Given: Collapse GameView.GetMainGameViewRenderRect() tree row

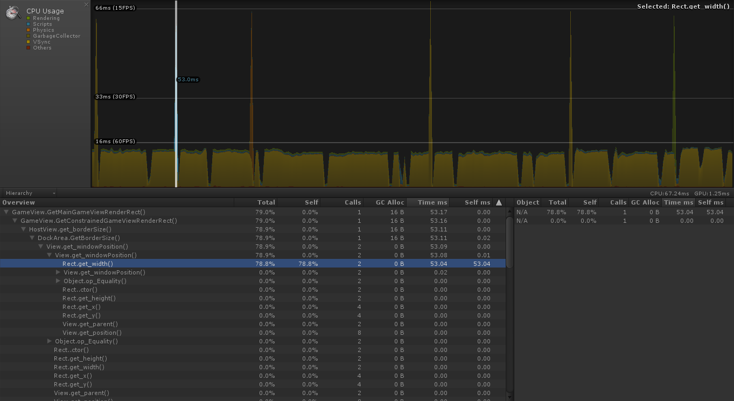Looking at the screenshot, I should (x=6, y=212).
